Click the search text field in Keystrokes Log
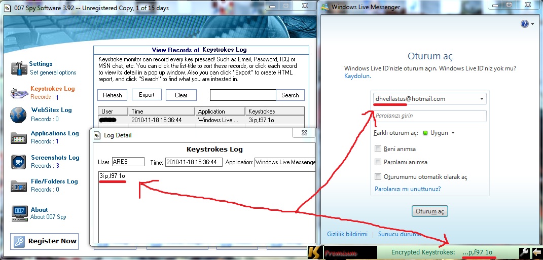This screenshot has width=543, height=260. (243, 95)
